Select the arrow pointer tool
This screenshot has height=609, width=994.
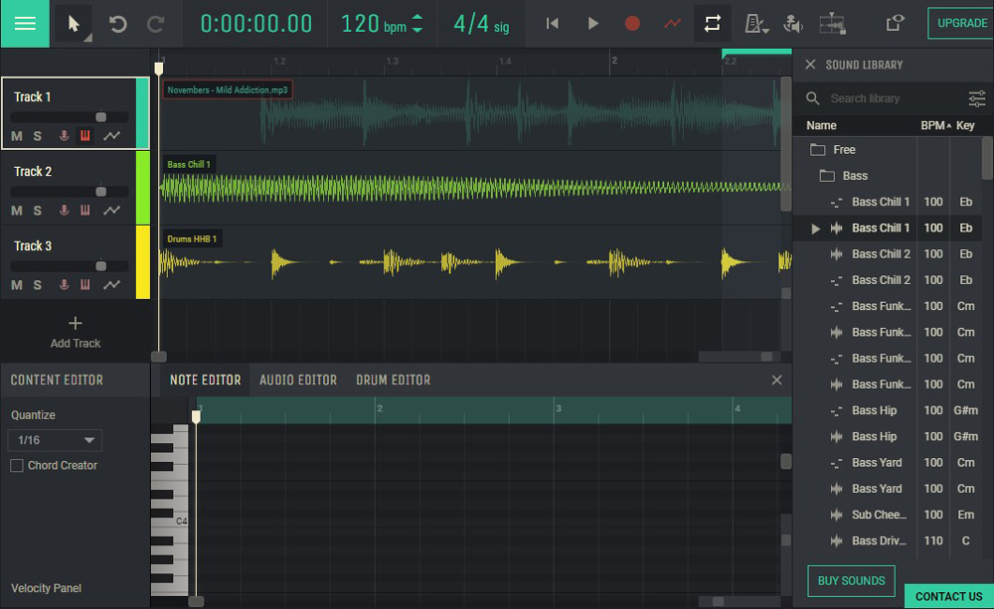72,23
